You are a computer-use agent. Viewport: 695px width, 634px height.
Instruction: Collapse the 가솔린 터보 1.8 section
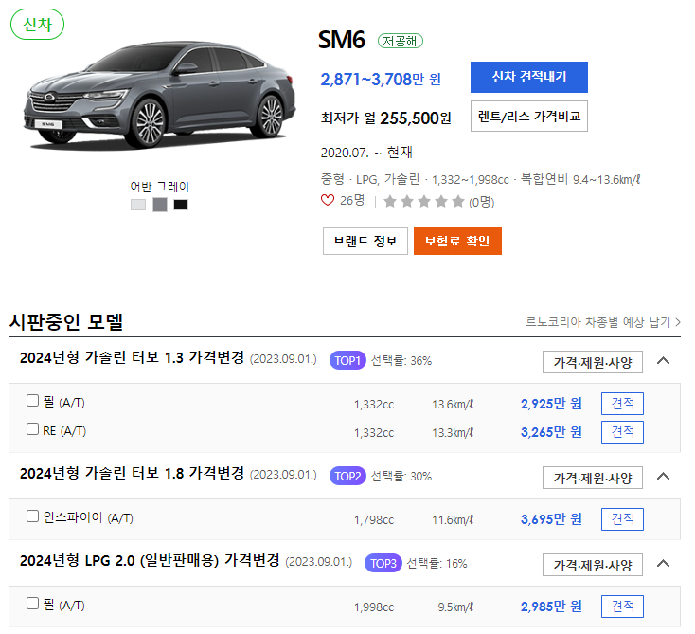(663, 477)
